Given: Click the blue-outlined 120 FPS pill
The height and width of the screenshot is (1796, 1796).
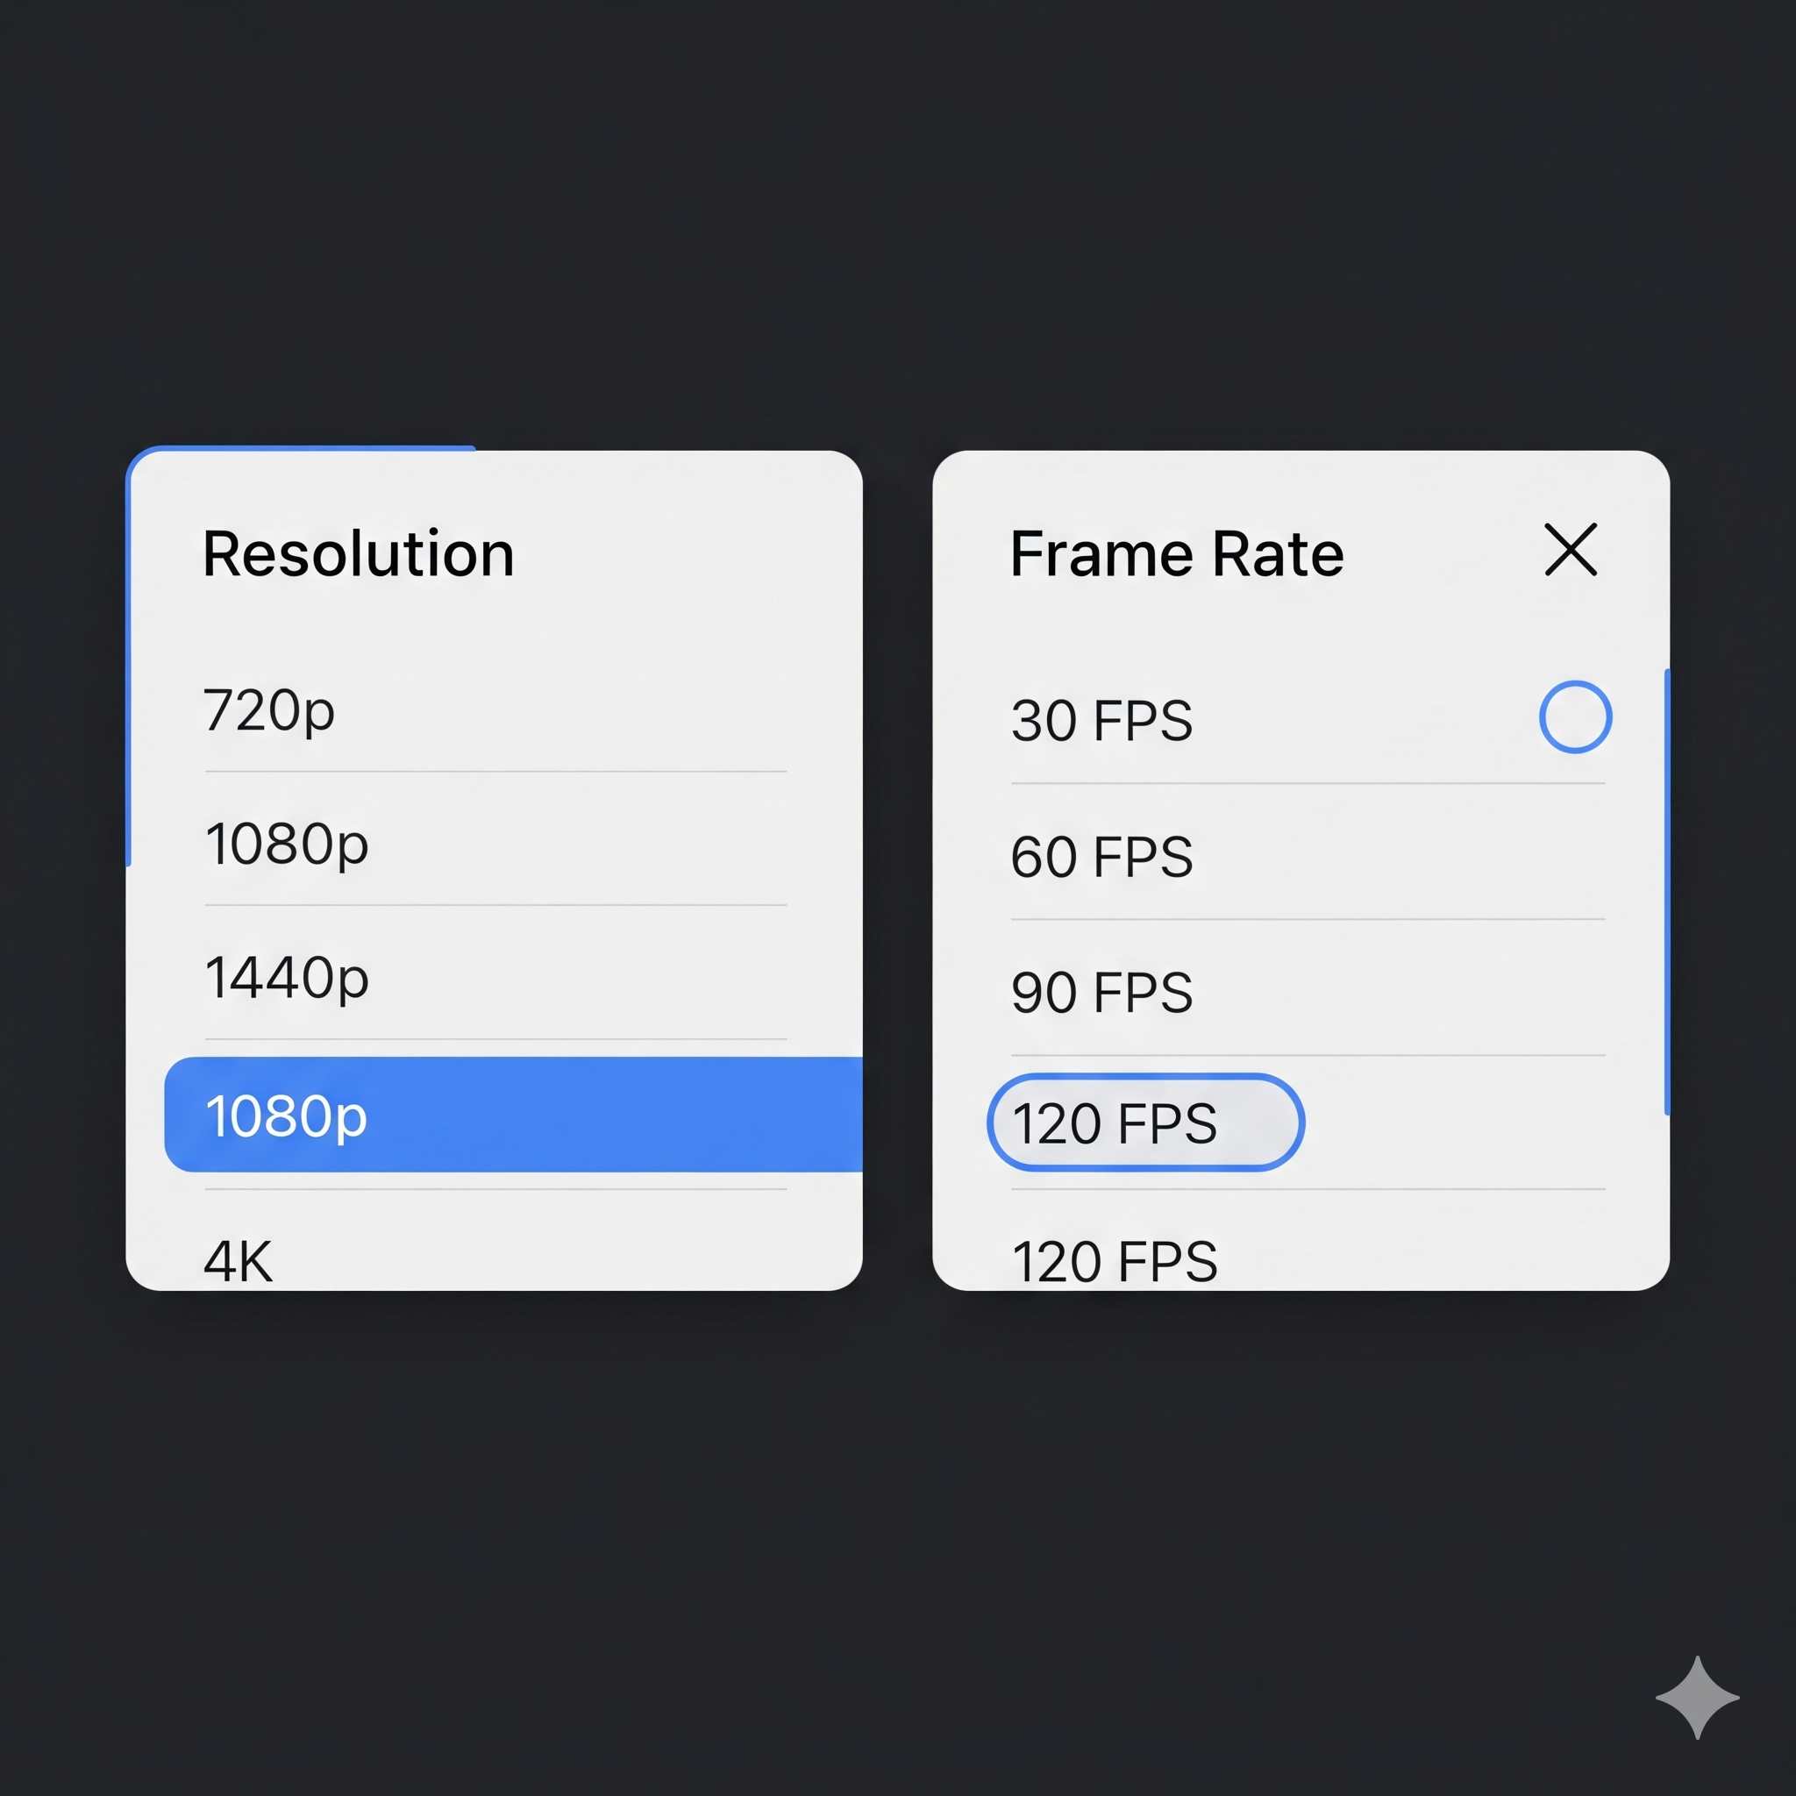Looking at the screenshot, I should 1145,1122.
